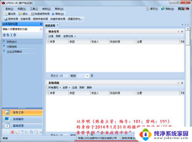Click the vertical scrollbar up arrow
The width and height of the screenshot is (192, 142).
tap(188, 29)
